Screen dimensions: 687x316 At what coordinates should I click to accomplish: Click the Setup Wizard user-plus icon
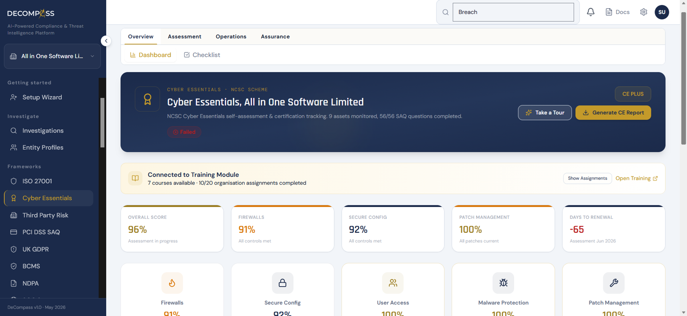click(13, 97)
